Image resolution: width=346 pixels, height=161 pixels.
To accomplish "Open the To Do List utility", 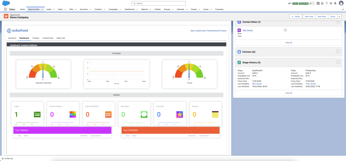I will click(x=7, y=158).
